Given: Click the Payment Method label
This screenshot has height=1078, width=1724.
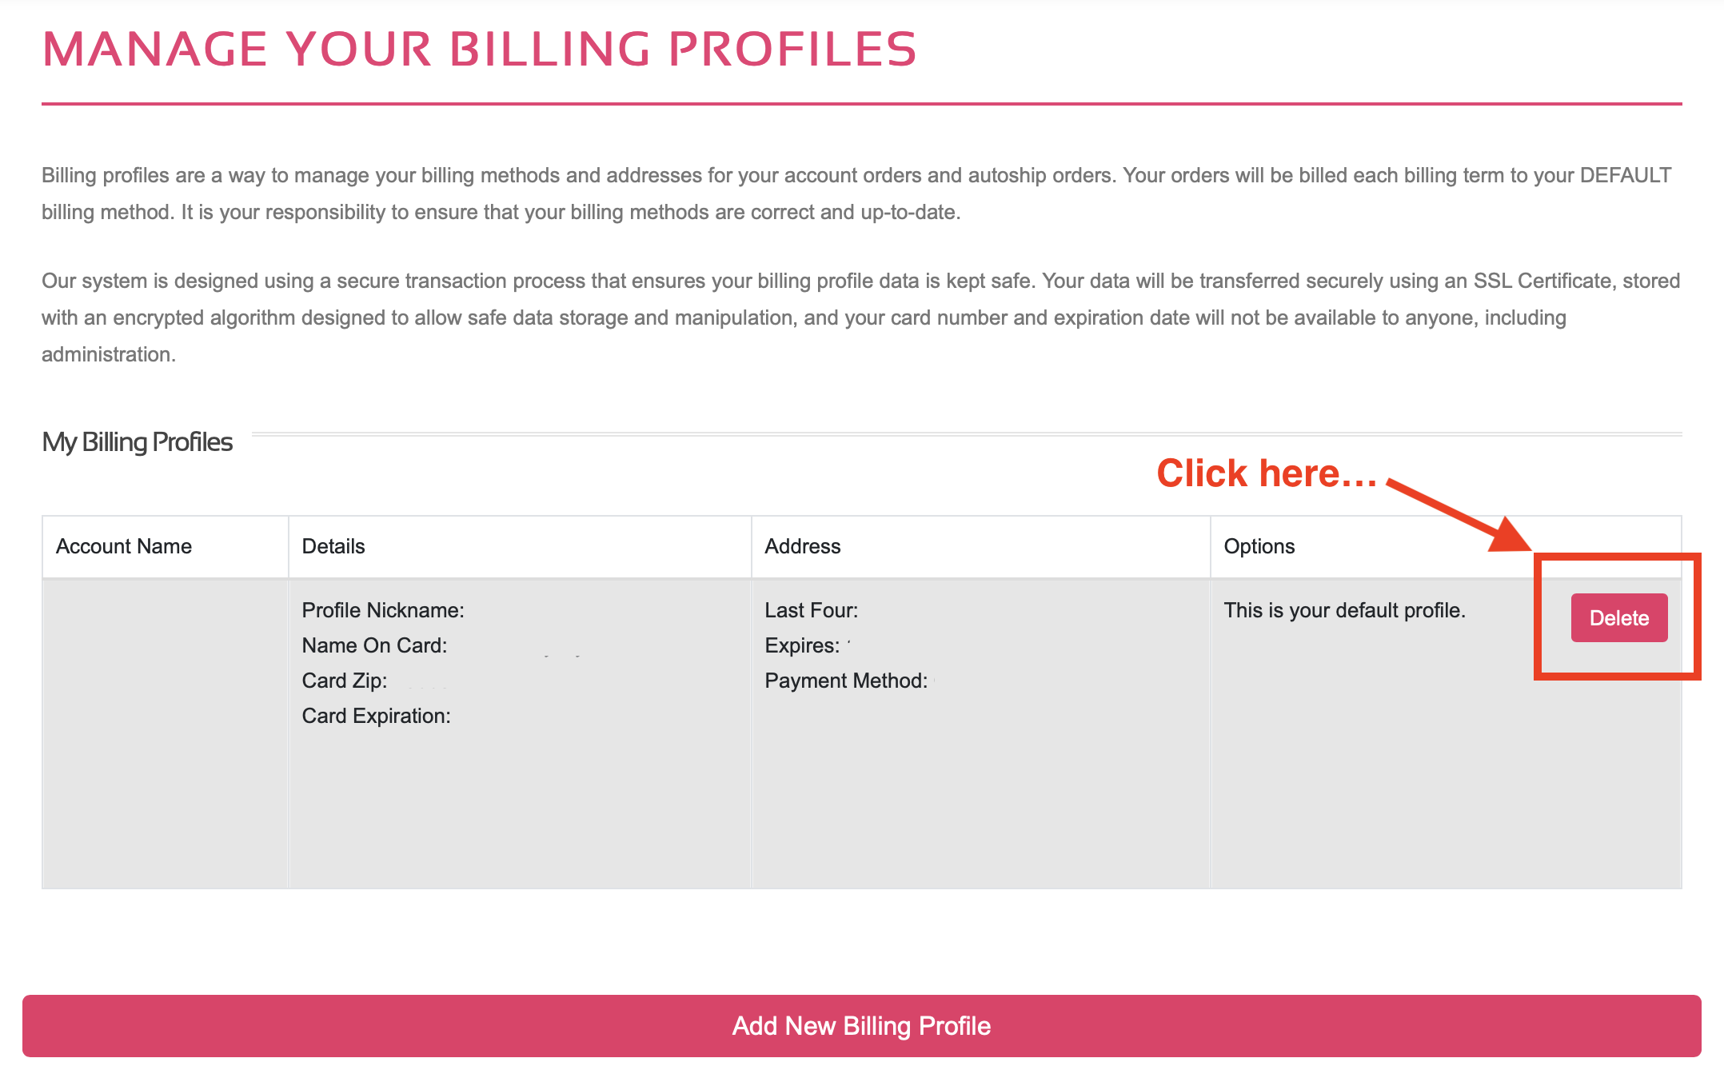Looking at the screenshot, I should pos(844,681).
